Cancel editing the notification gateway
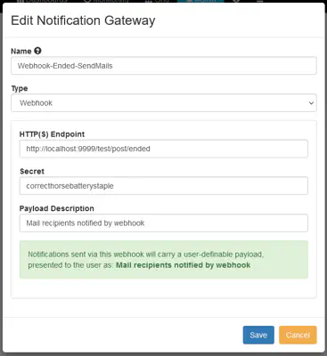This screenshot has width=327, height=356. [x=298, y=335]
